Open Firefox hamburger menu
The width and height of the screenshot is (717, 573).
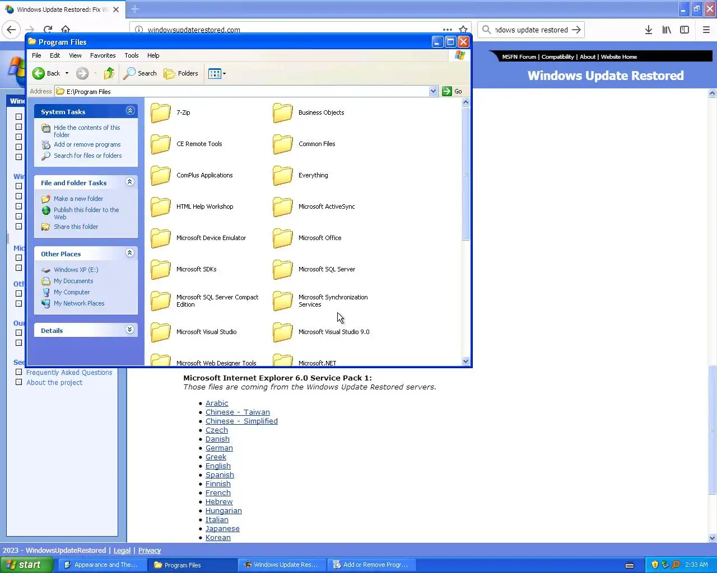(x=706, y=30)
